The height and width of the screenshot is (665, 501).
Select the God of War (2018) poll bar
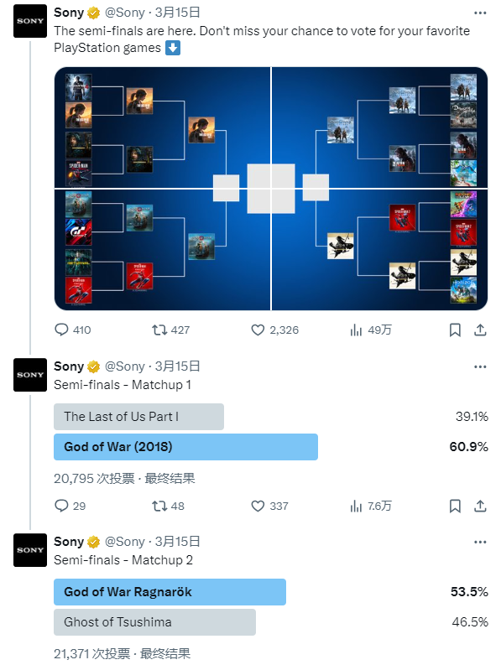coord(185,447)
